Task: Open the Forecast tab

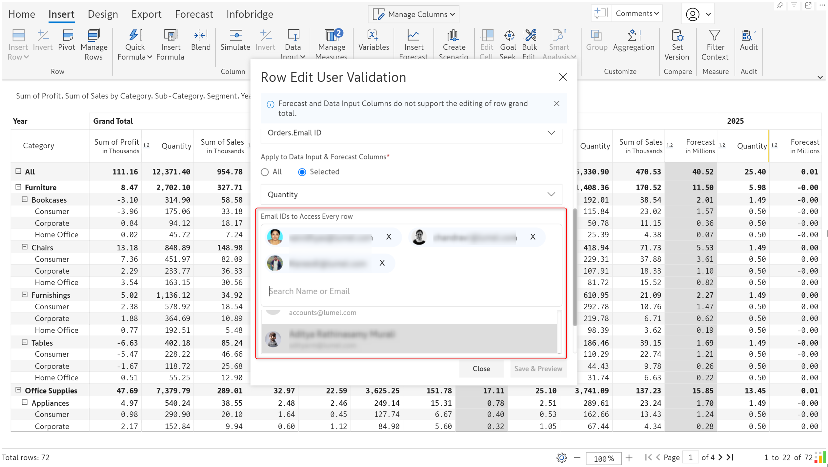Action: click(x=194, y=14)
